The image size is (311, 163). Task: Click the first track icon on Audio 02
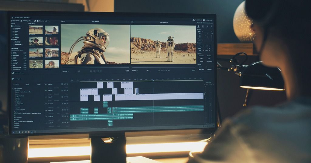pos(63,110)
